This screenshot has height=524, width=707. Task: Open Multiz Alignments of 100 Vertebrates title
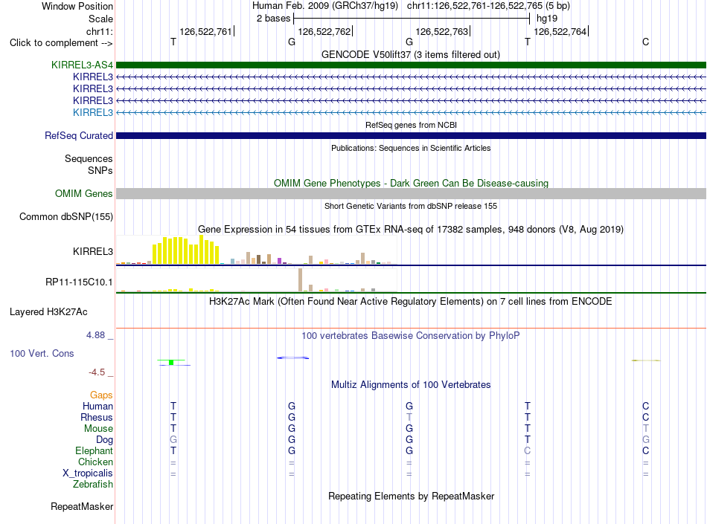(411, 384)
